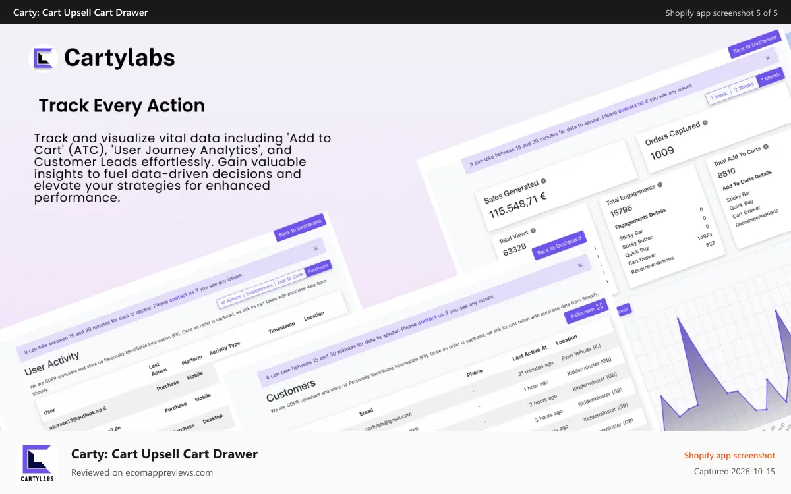
Task: Click Activity Type column header
Action: point(225,348)
